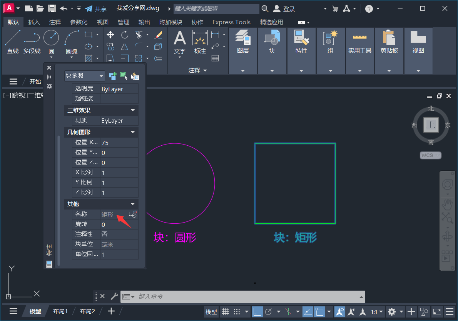Toggle object snap tracking in status bar
Screen dimensions: 458x321
click(x=308, y=312)
